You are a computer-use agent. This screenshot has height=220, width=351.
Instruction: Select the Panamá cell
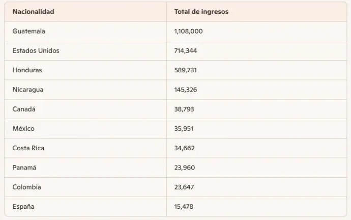click(24, 168)
